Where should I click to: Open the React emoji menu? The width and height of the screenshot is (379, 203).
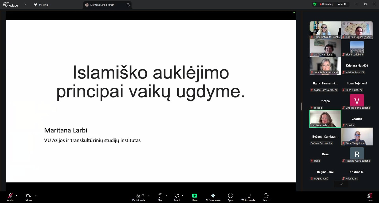pyautogui.click(x=177, y=197)
